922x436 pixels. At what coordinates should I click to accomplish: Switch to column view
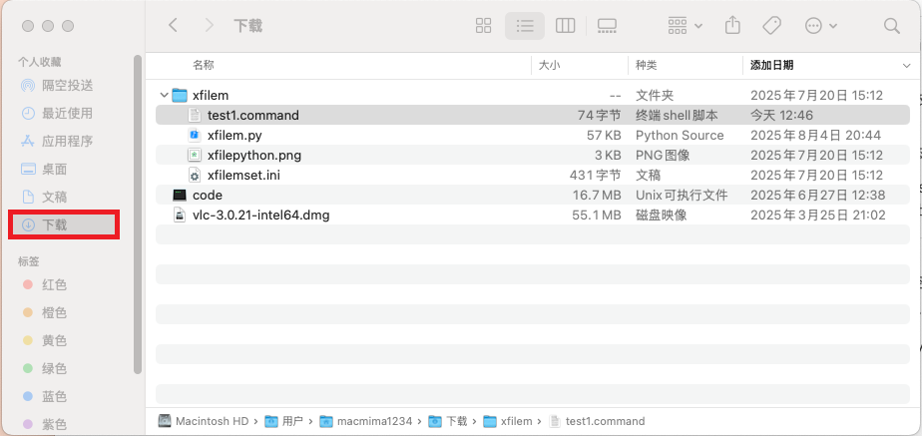[x=565, y=25]
